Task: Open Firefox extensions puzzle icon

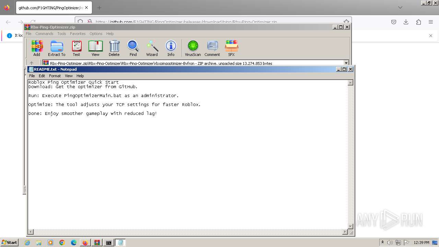Action: (x=418, y=22)
